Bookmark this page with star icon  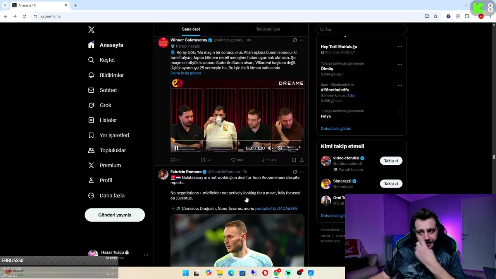point(436,16)
